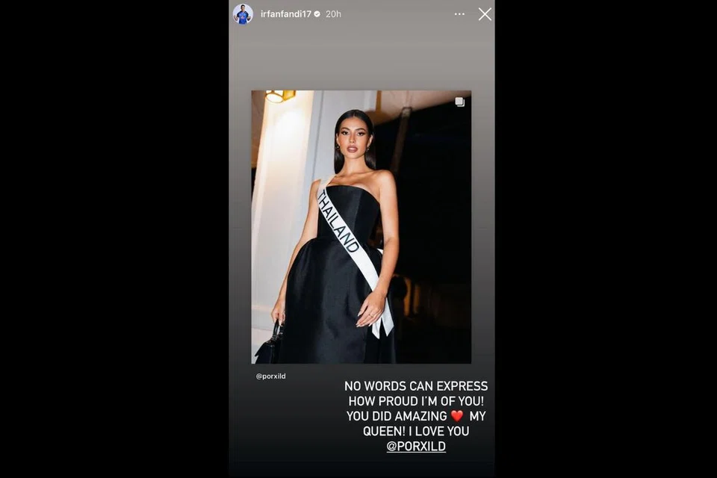The width and height of the screenshot is (717, 478).
Task: Click the irfanfandi17 username link
Action: pyautogui.click(x=286, y=14)
